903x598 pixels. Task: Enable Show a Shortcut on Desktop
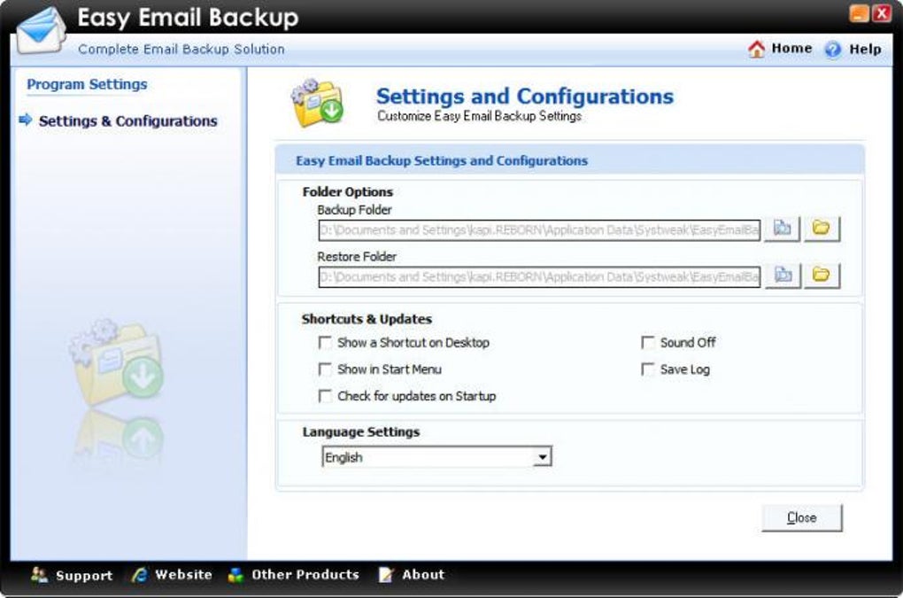pyautogui.click(x=326, y=343)
